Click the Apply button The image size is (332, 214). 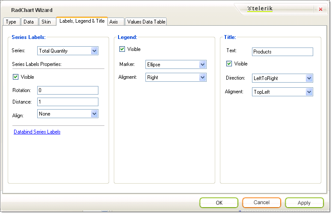click(304, 203)
